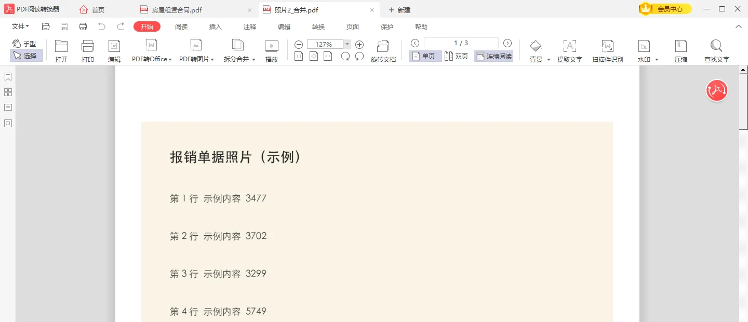Expand 水印 watermark dropdown

pyautogui.click(x=657, y=60)
